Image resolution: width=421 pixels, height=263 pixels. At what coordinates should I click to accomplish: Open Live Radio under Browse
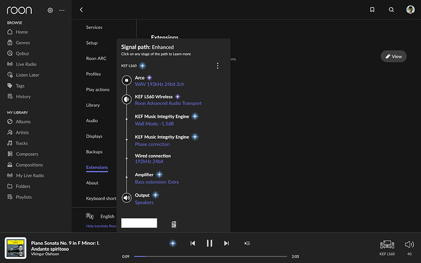click(x=22, y=64)
